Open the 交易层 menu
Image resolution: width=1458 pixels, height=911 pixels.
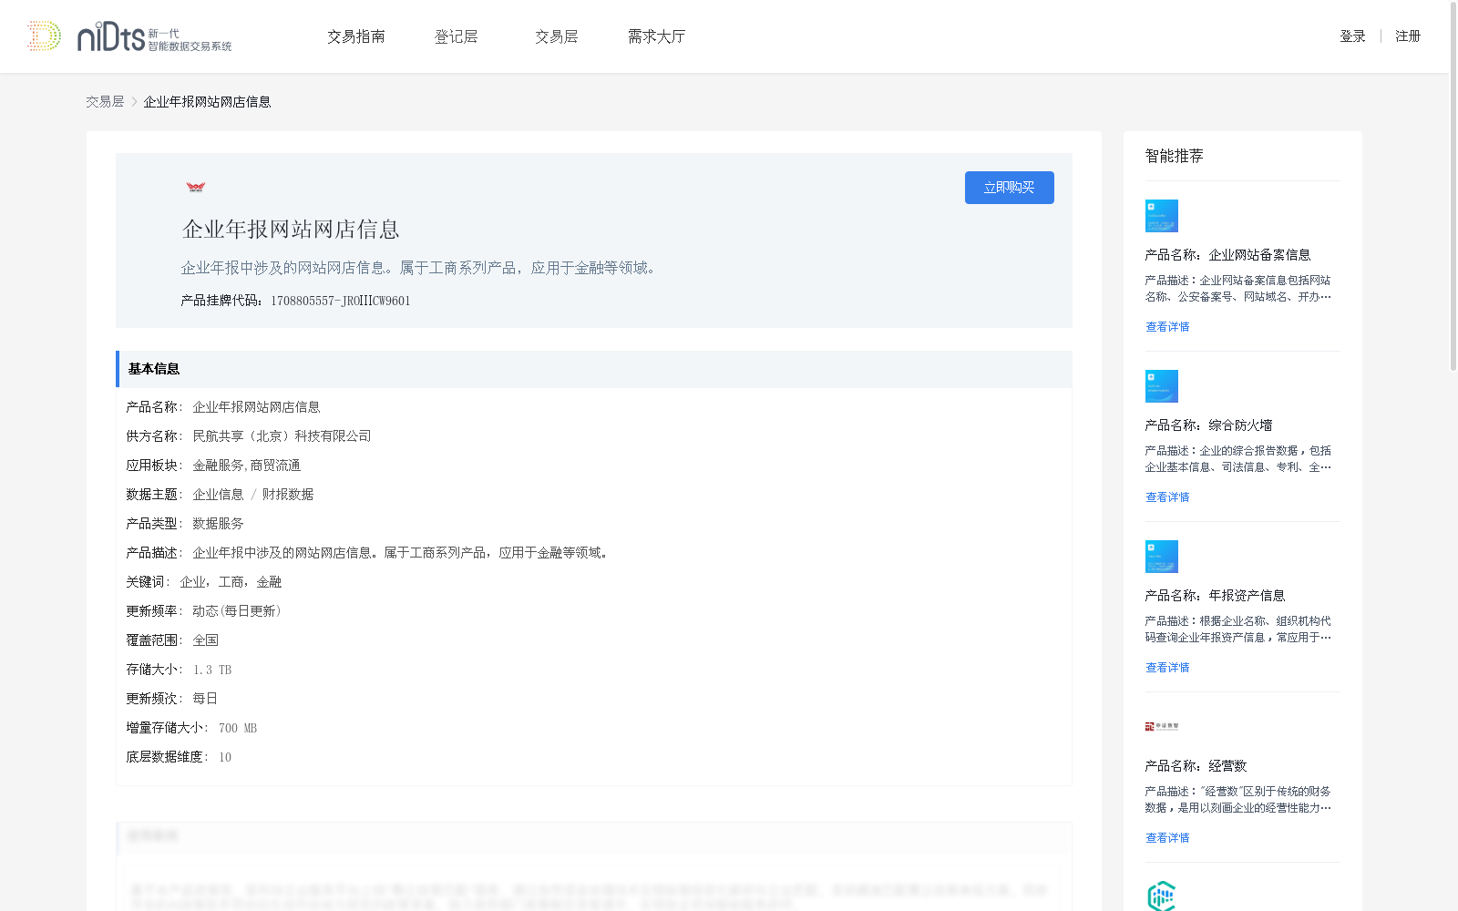tap(557, 36)
